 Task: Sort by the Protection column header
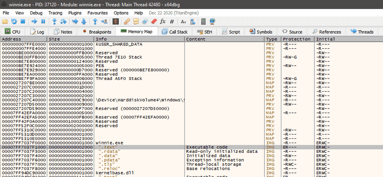[x=297, y=39]
